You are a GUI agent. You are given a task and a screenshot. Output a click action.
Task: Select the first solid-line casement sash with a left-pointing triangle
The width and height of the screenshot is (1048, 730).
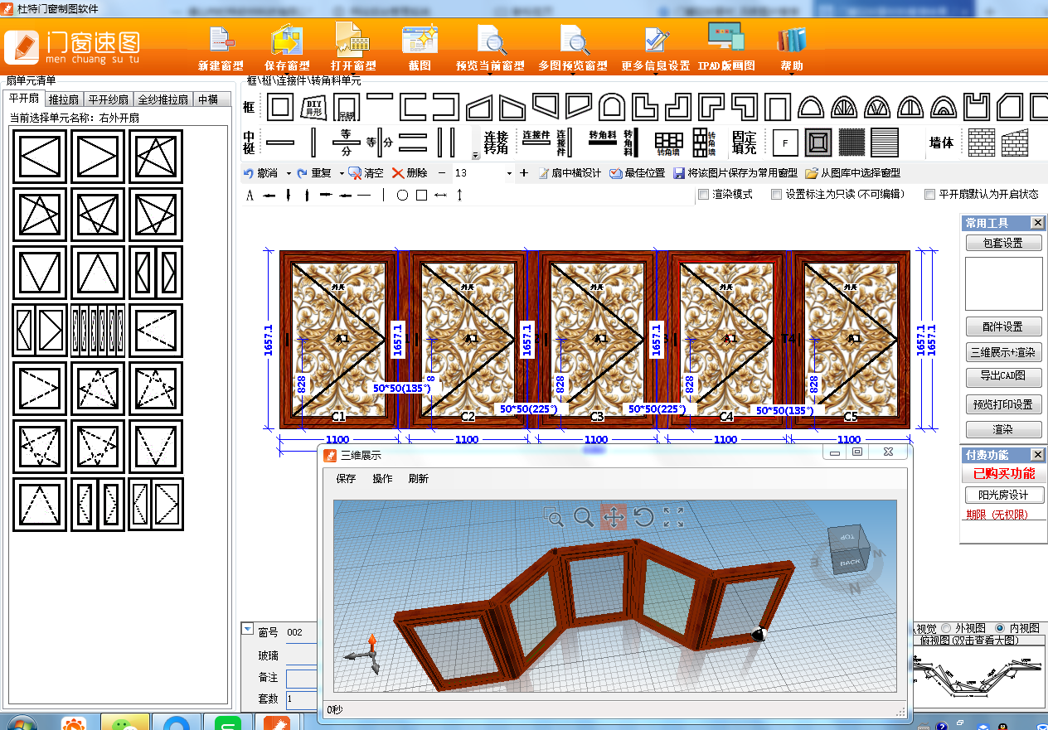pyautogui.click(x=40, y=157)
